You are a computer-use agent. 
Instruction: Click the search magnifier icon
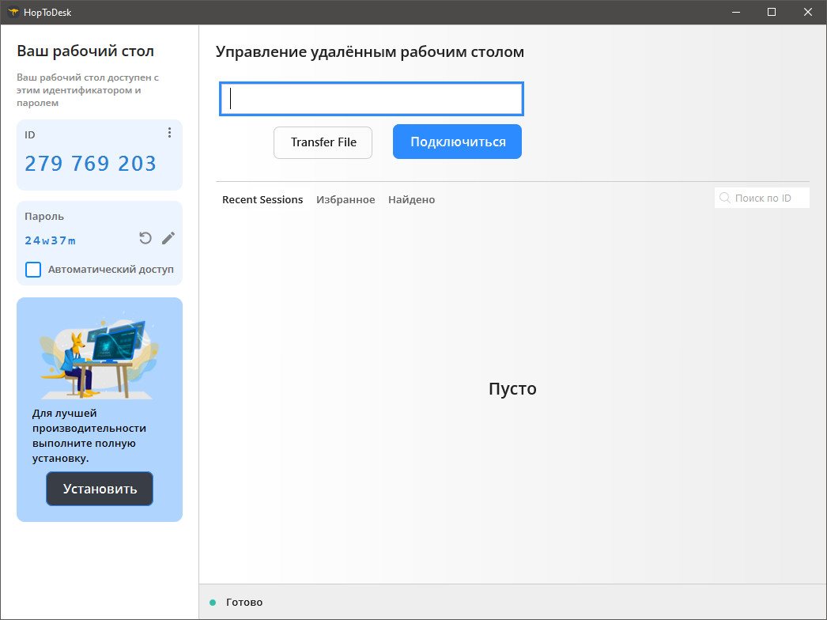pyautogui.click(x=725, y=198)
